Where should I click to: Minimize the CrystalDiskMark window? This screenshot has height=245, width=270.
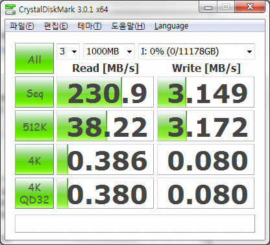[208, 7]
